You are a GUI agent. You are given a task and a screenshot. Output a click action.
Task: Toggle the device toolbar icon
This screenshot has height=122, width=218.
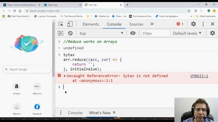70,24
